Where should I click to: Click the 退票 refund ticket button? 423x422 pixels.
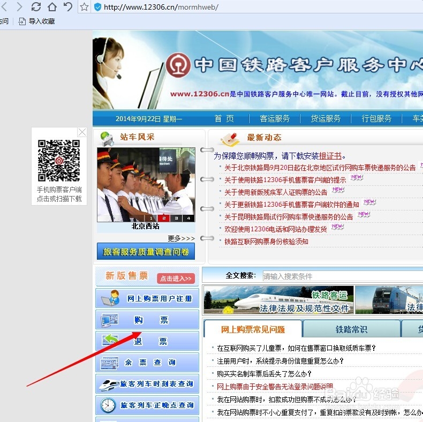coord(147,341)
